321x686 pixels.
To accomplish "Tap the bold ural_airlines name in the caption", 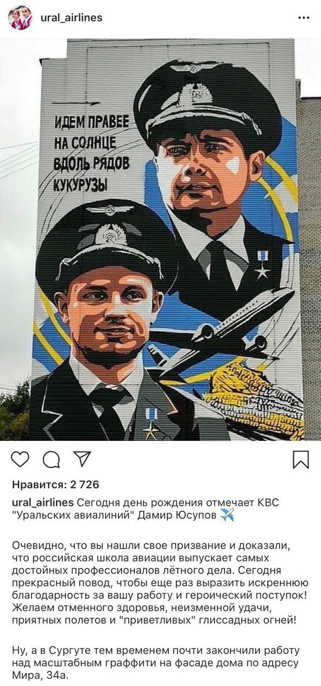I will (43, 503).
